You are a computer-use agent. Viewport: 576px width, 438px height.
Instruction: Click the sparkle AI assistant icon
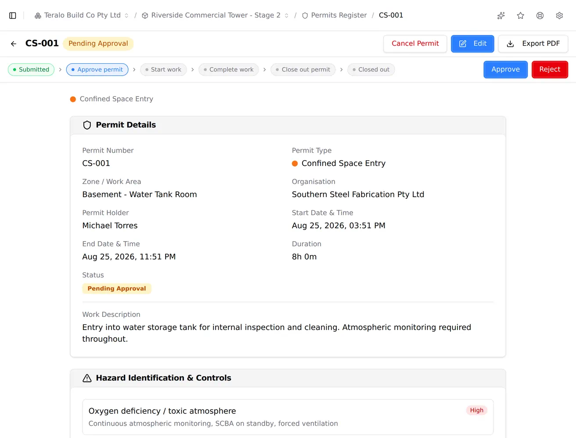coord(501,15)
